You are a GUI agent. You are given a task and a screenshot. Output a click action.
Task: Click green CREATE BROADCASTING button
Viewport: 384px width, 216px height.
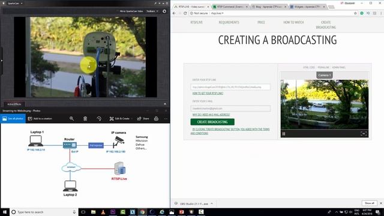pyautogui.click(x=212, y=122)
